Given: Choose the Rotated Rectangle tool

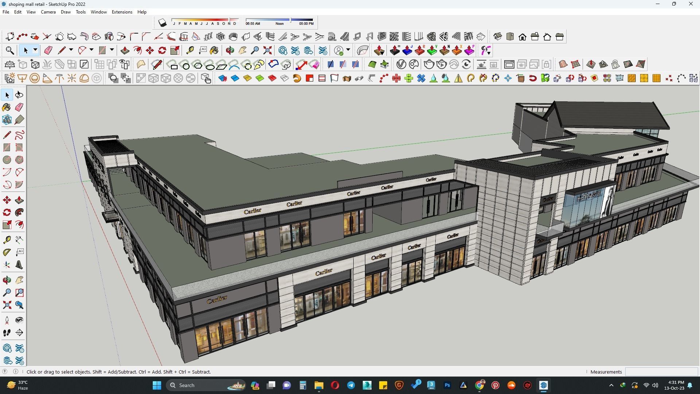Looking at the screenshot, I should point(19,147).
